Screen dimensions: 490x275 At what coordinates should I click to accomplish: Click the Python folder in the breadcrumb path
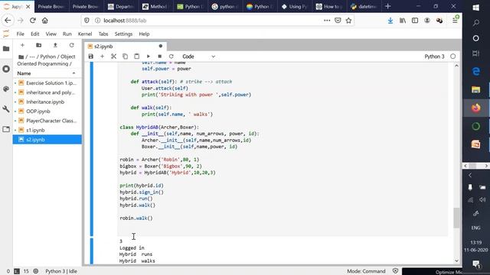(47, 57)
